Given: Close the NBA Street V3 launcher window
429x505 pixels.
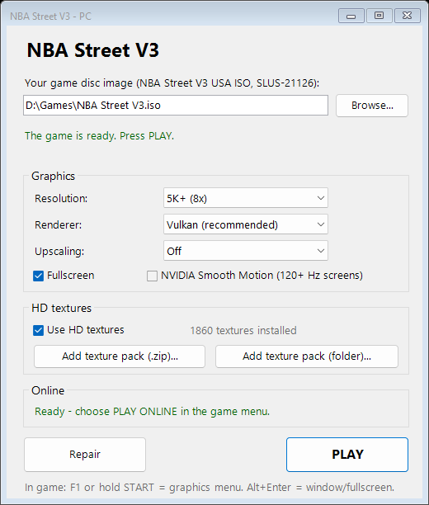Looking at the screenshot, I should 407,16.
